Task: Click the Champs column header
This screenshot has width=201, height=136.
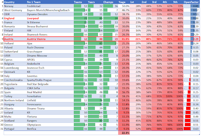Action: 108,2
